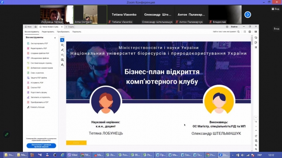
Task: Select the freehand draw tool in vertical toolbar
Action: [x=62, y=55]
